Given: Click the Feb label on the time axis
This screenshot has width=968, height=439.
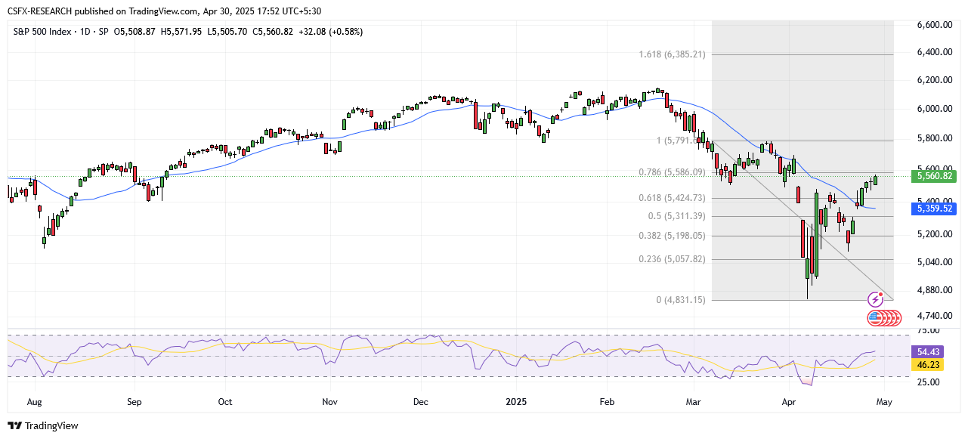Looking at the screenshot, I should (x=605, y=402).
